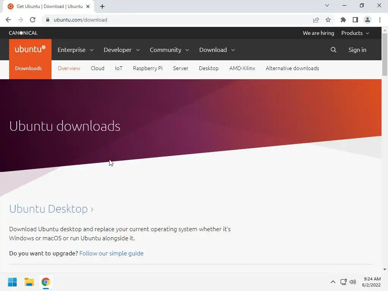
Task: Open the Desktop downloads tab
Action: (209, 68)
